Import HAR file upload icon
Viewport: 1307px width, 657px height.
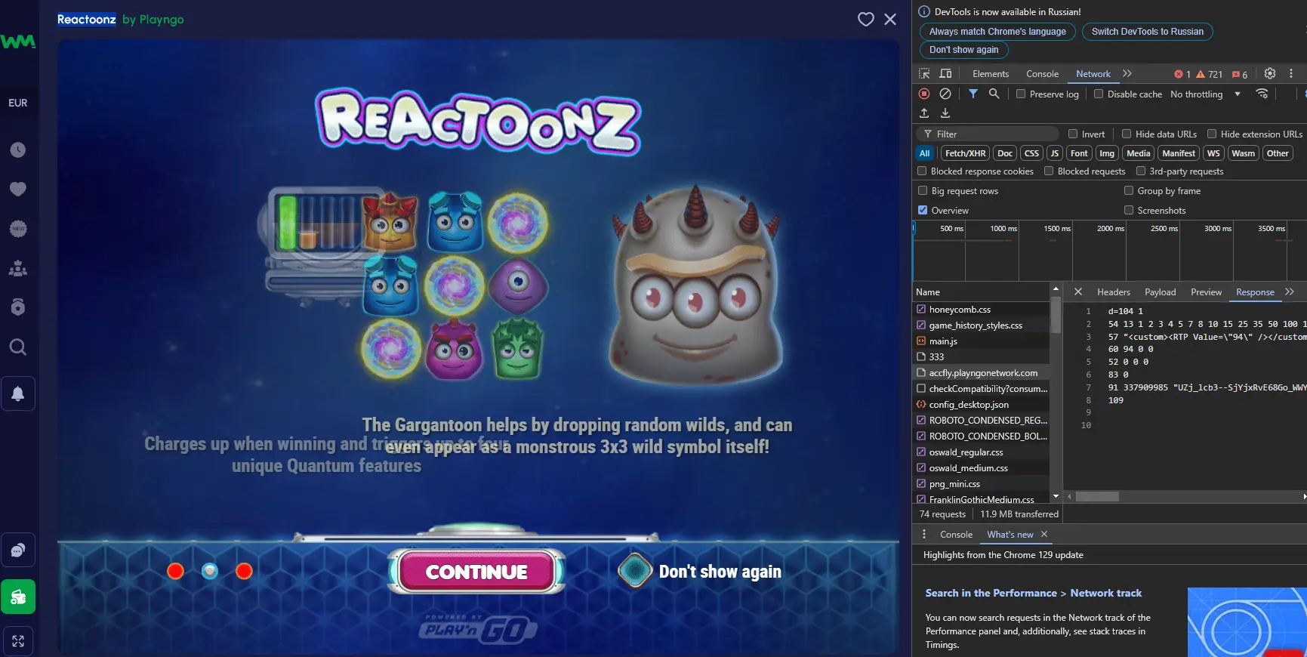coord(924,113)
